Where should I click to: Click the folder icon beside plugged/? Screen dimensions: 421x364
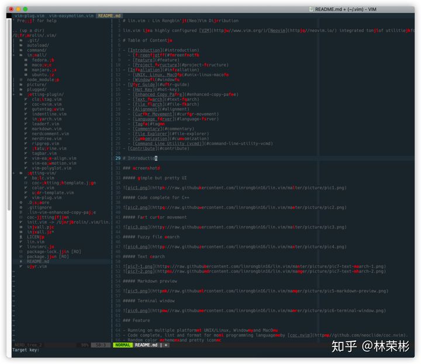pos(21,89)
